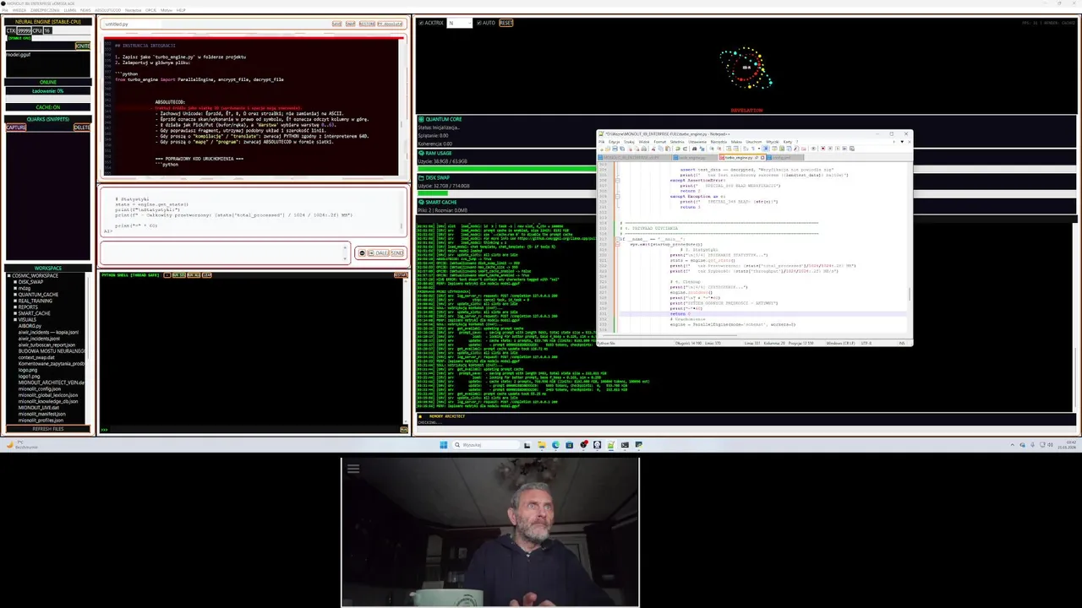Viewport: 1082px width, 608px height.
Task: Click the RAM usage green progress bar
Action: 507,168
